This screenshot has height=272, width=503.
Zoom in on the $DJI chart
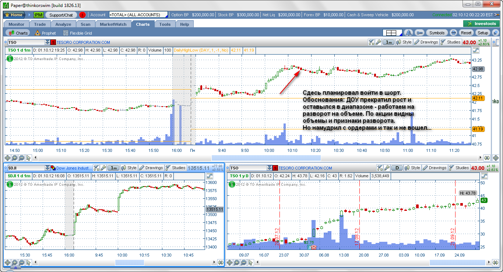15,262
